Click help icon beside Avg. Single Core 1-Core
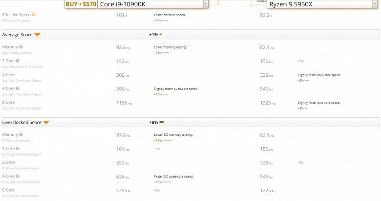The width and height of the screenshot is (381, 201). coord(18,61)
